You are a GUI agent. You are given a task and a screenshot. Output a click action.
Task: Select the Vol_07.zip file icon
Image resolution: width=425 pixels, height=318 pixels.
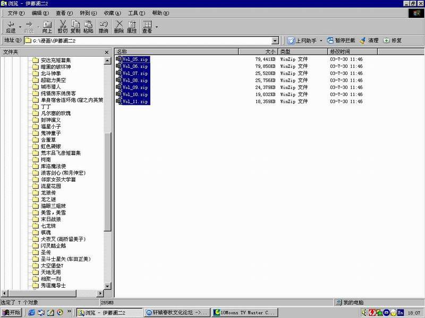tap(119, 73)
